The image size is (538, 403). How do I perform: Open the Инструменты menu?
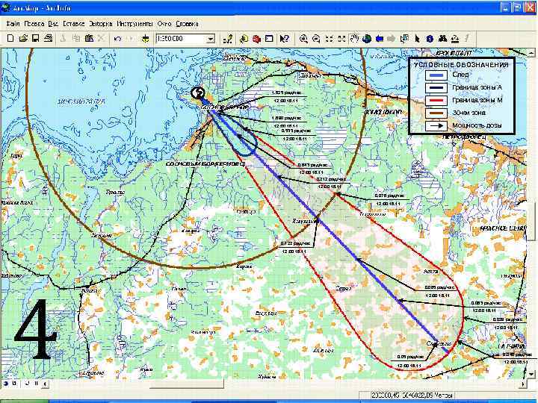134,24
